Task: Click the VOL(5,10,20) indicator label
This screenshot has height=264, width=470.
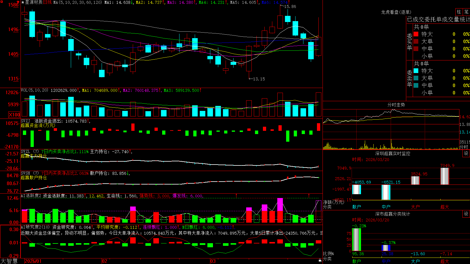Action: [34, 90]
